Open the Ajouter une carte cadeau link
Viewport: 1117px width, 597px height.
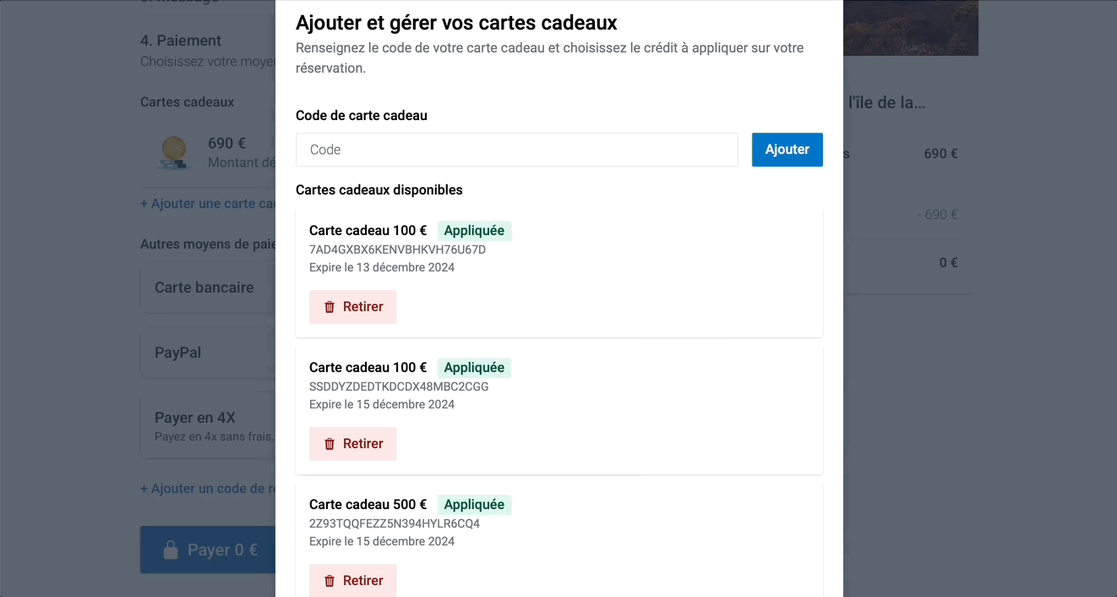208,204
